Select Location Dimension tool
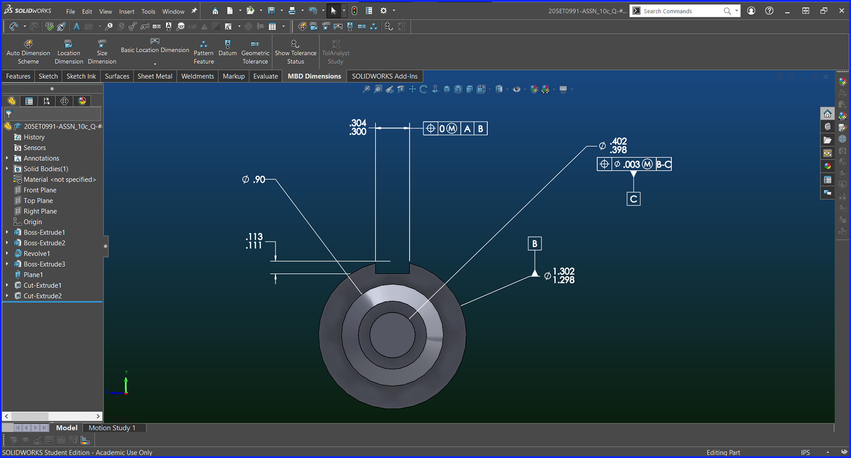Viewport: 851px width, 458px height. coord(69,52)
